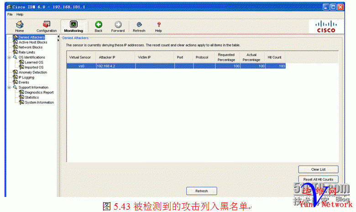Image resolution: width=356 pixels, height=212 pixels.
Task: Select Learned OS in the tree
Action: [34, 62]
